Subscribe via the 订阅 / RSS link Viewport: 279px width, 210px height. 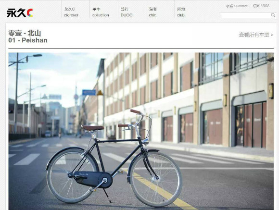[261, 6]
